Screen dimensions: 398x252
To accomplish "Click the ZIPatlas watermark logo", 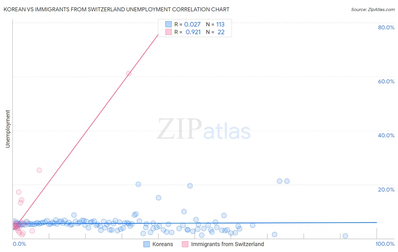I will (204, 129).
